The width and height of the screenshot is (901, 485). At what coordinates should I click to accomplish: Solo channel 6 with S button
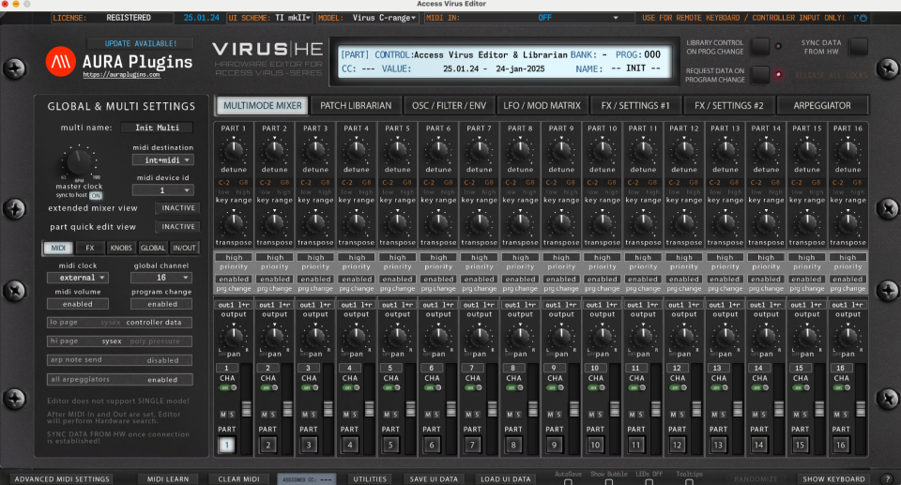(436, 415)
